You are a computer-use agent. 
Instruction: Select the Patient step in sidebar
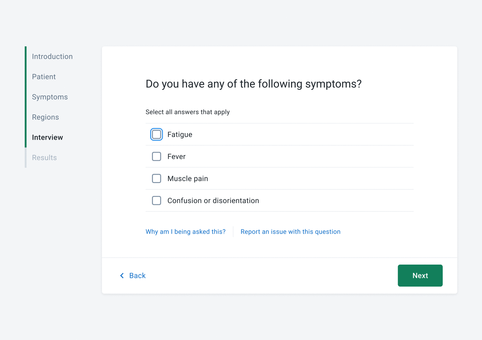click(44, 76)
